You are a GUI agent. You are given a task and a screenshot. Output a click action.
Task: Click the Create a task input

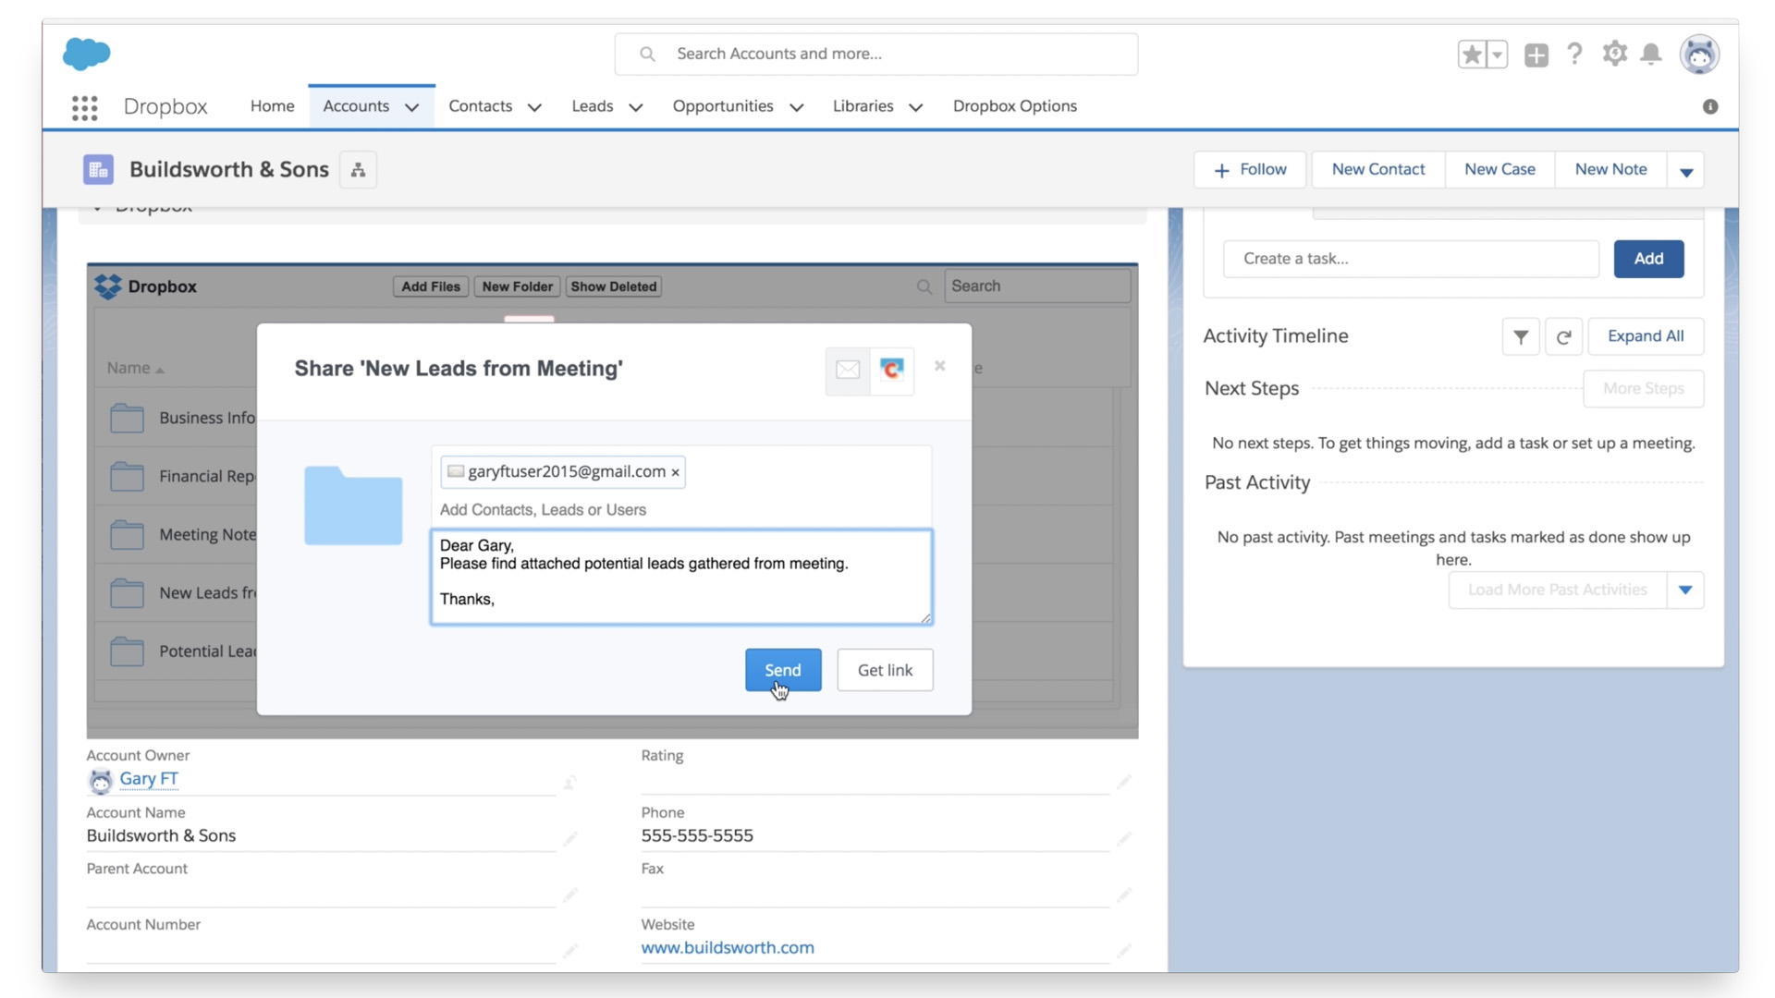(1411, 259)
